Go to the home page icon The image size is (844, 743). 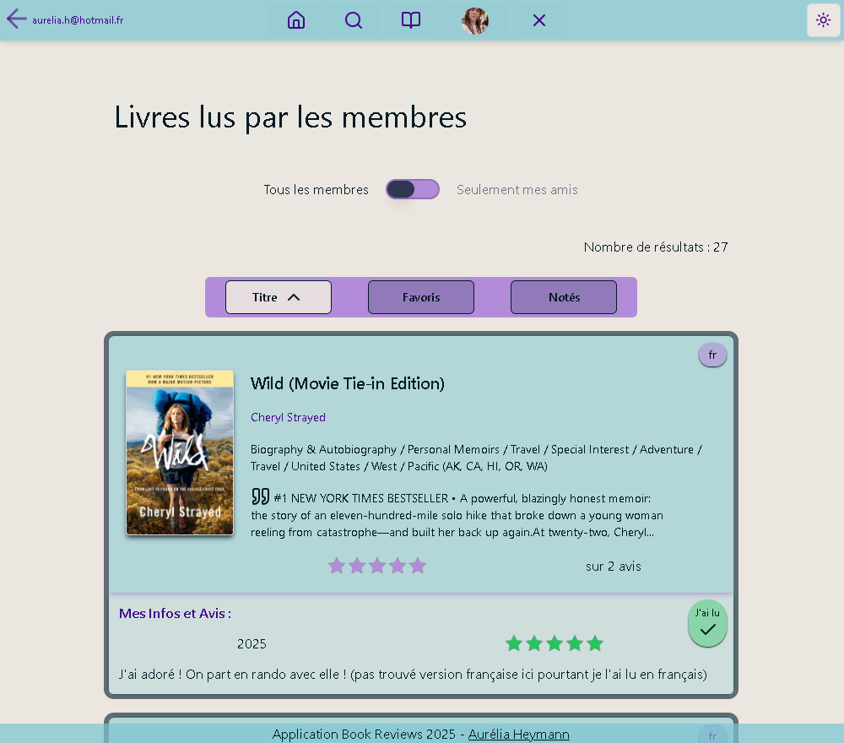(x=296, y=20)
